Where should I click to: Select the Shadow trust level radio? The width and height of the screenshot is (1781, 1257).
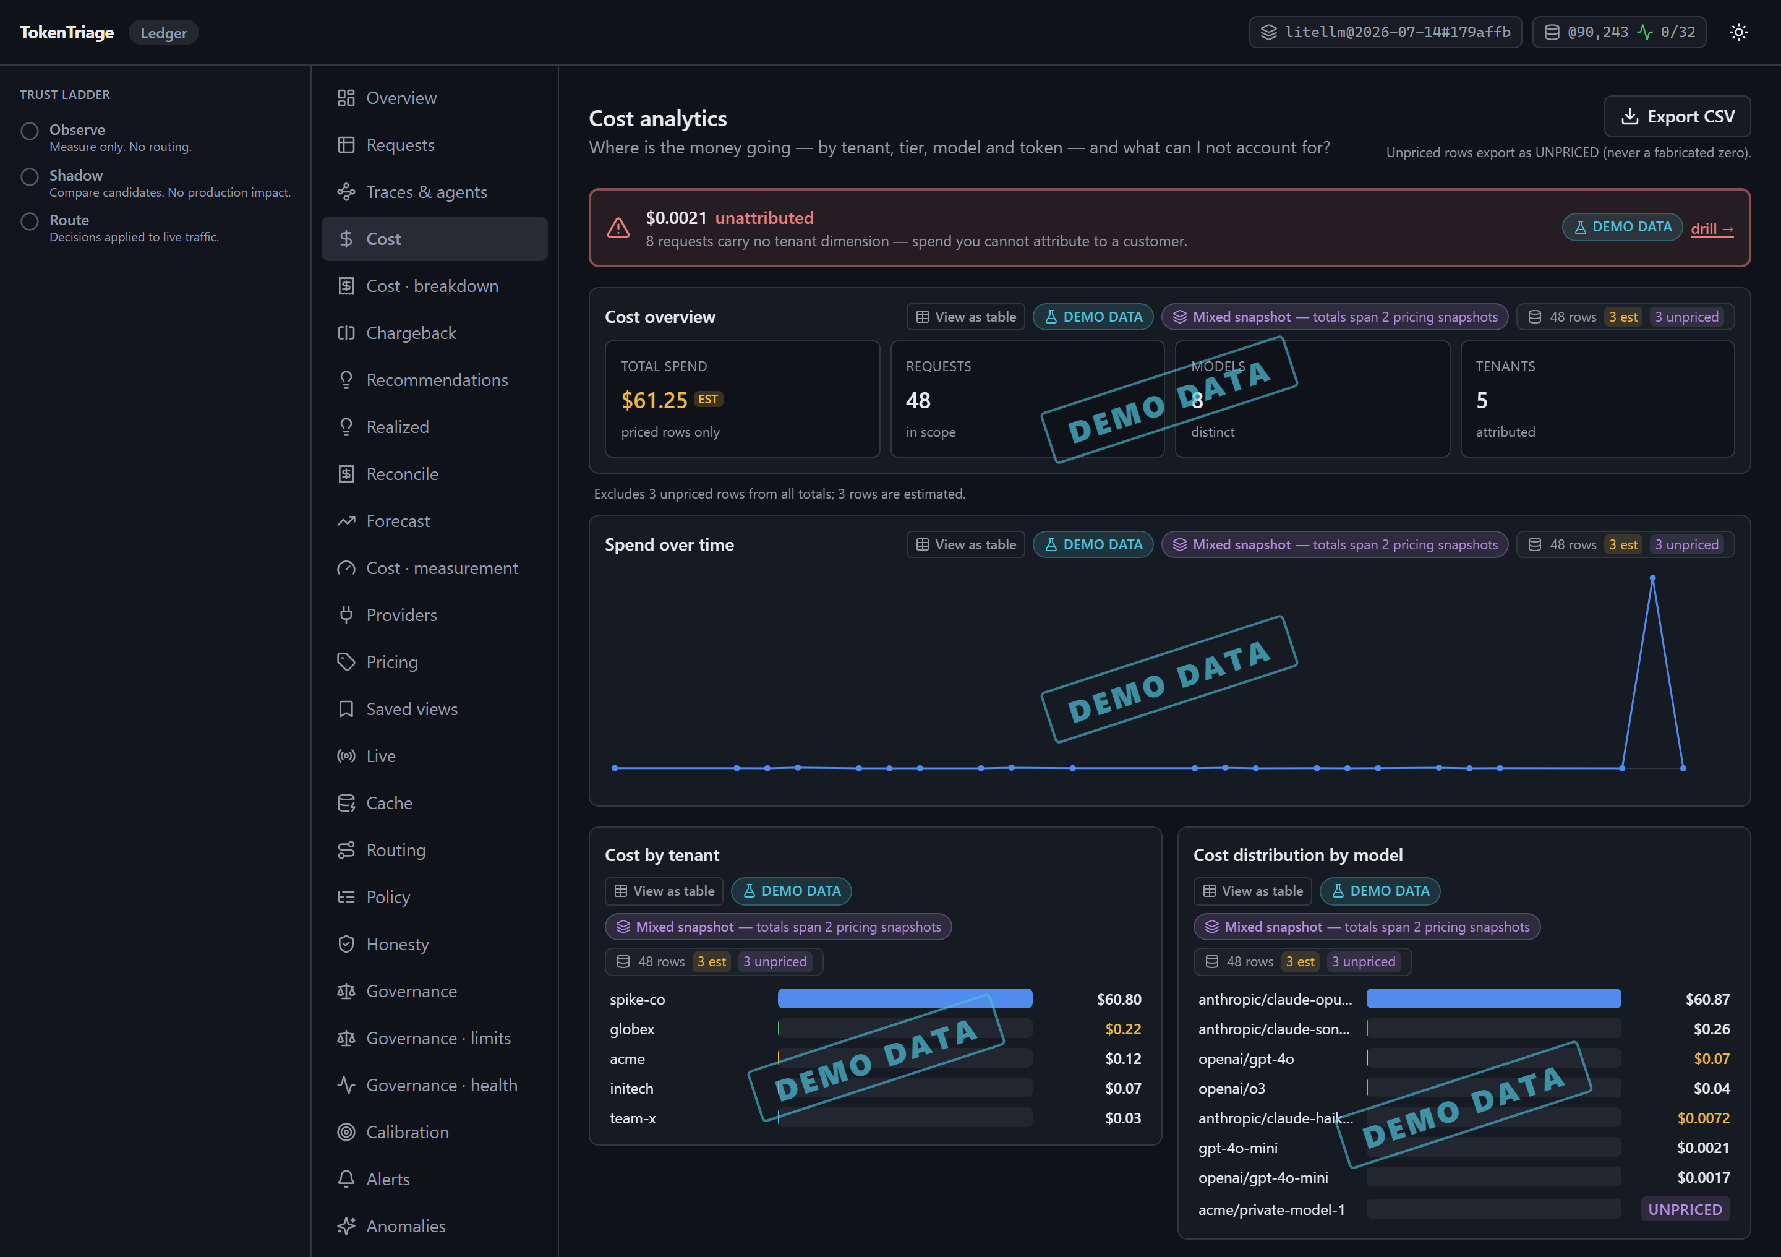[30, 176]
